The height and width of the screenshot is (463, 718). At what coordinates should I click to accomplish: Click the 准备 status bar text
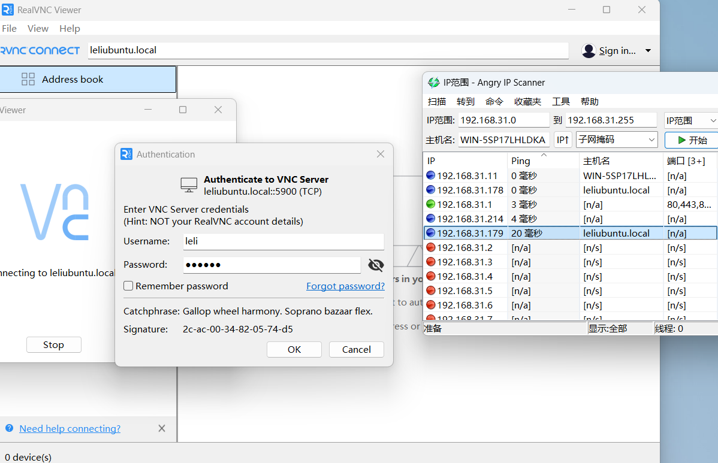pyautogui.click(x=433, y=328)
